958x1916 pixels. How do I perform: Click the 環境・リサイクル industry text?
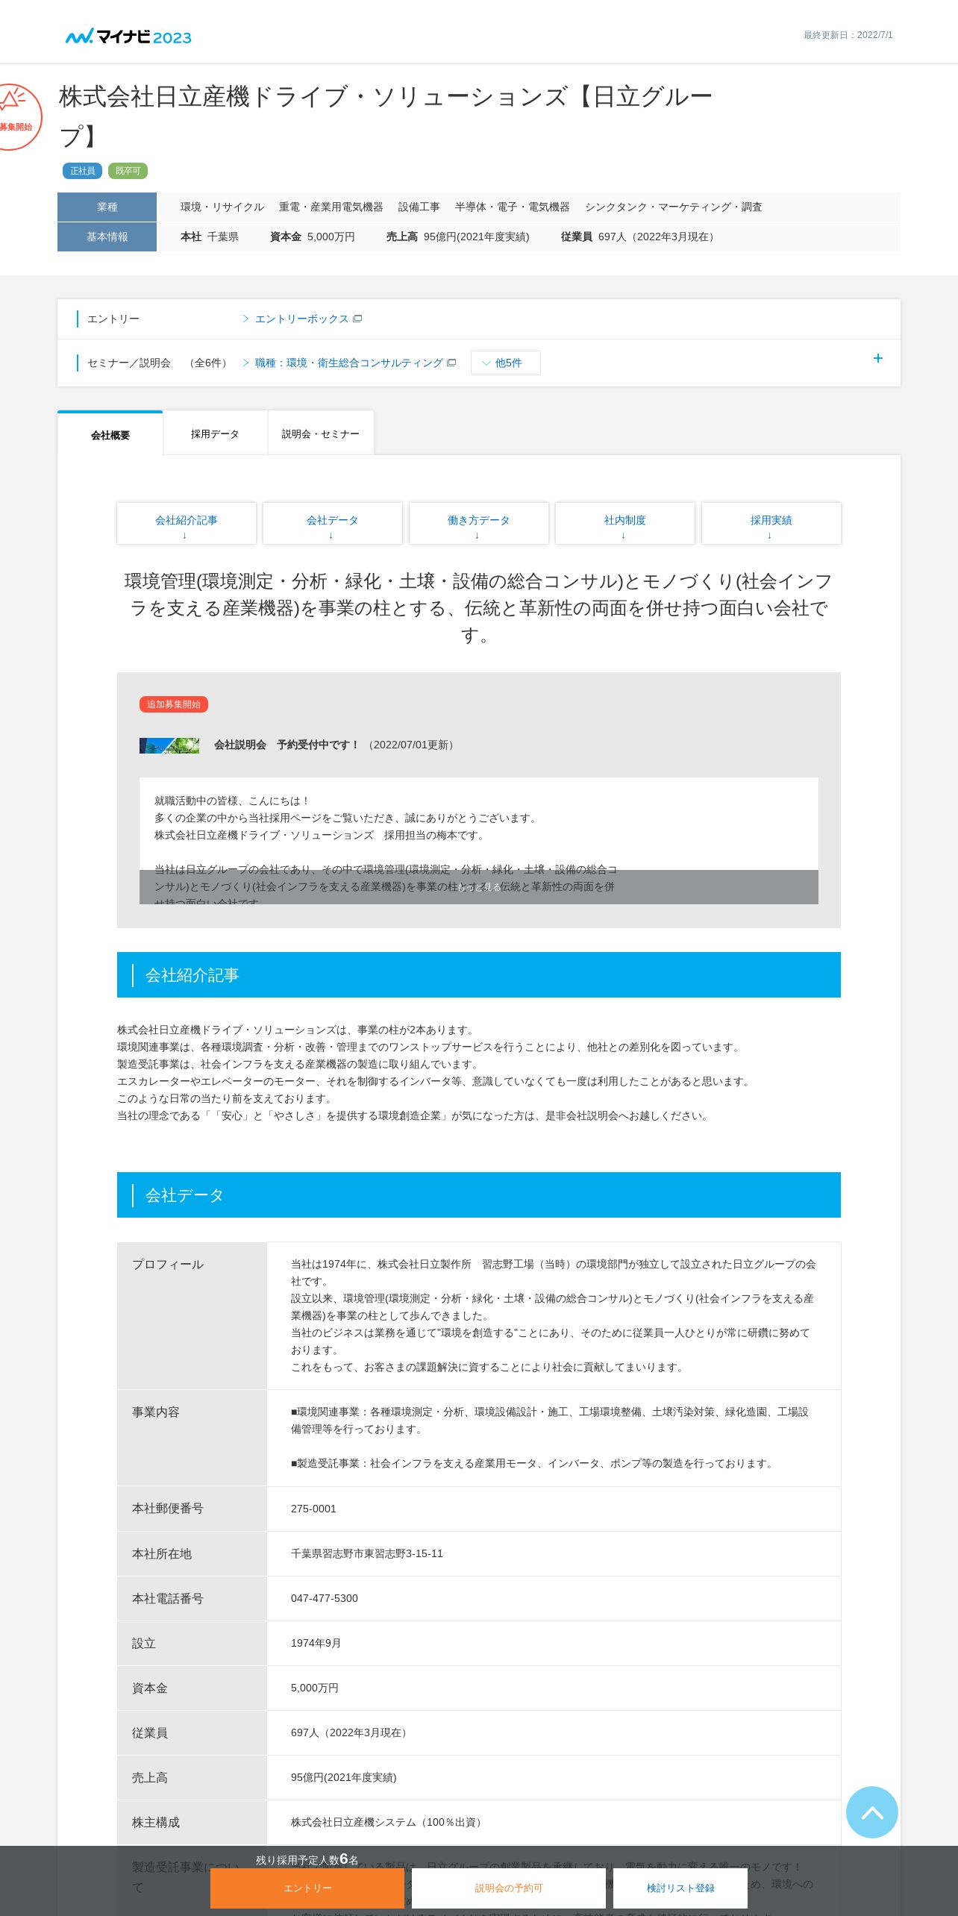tap(222, 207)
